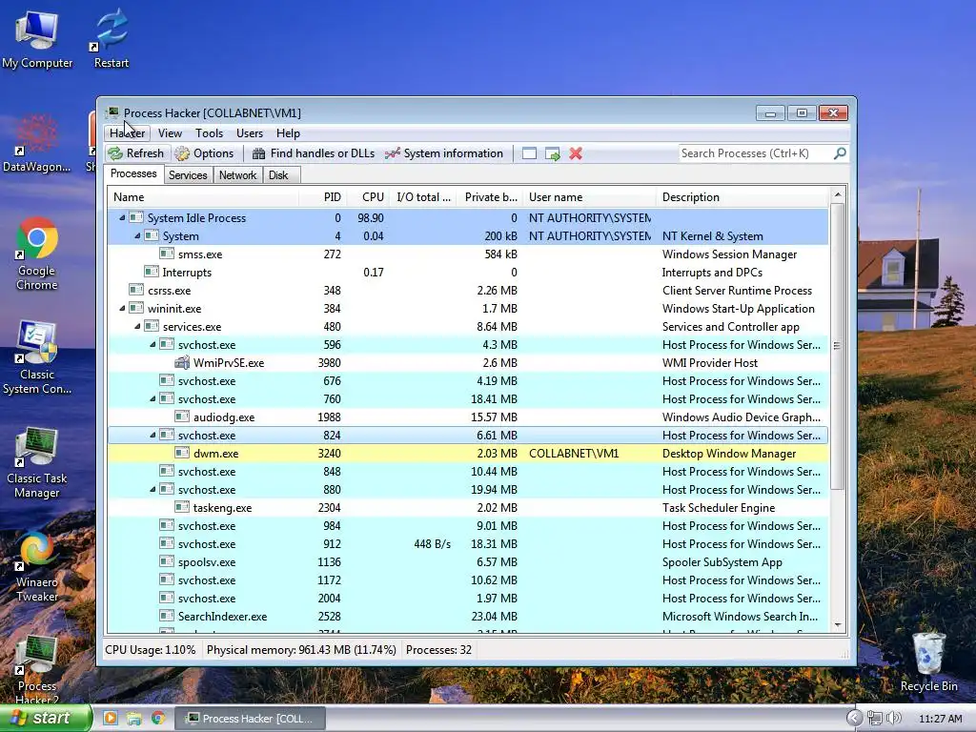The image size is (976, 732).
Task: Sort by the PID column header
Action: 323,197
